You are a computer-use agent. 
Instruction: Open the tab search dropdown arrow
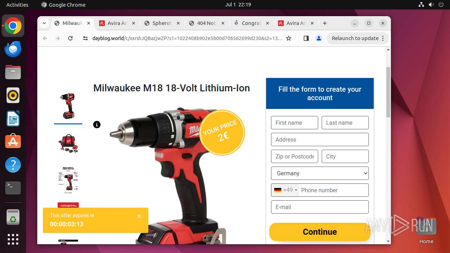coord(44,23)
